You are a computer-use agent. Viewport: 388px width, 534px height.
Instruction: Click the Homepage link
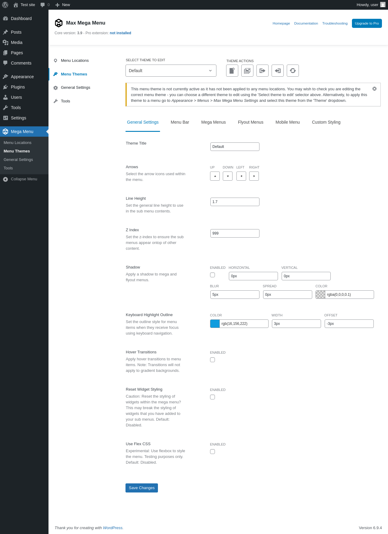pyautogui.click(x=281, y=23)
